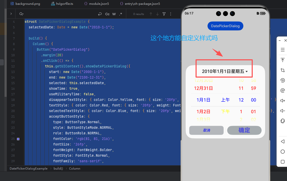The height and width of the screenshot is (181, 287).
Task: Toggle the match case (Cc) search option
Action: point(107,14)
